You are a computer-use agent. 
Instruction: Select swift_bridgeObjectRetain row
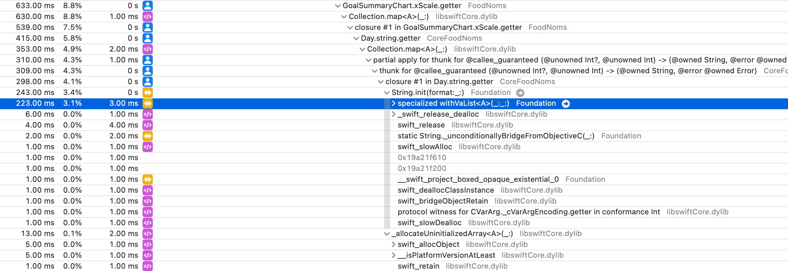pyautogui.click(x=394, y=201)
